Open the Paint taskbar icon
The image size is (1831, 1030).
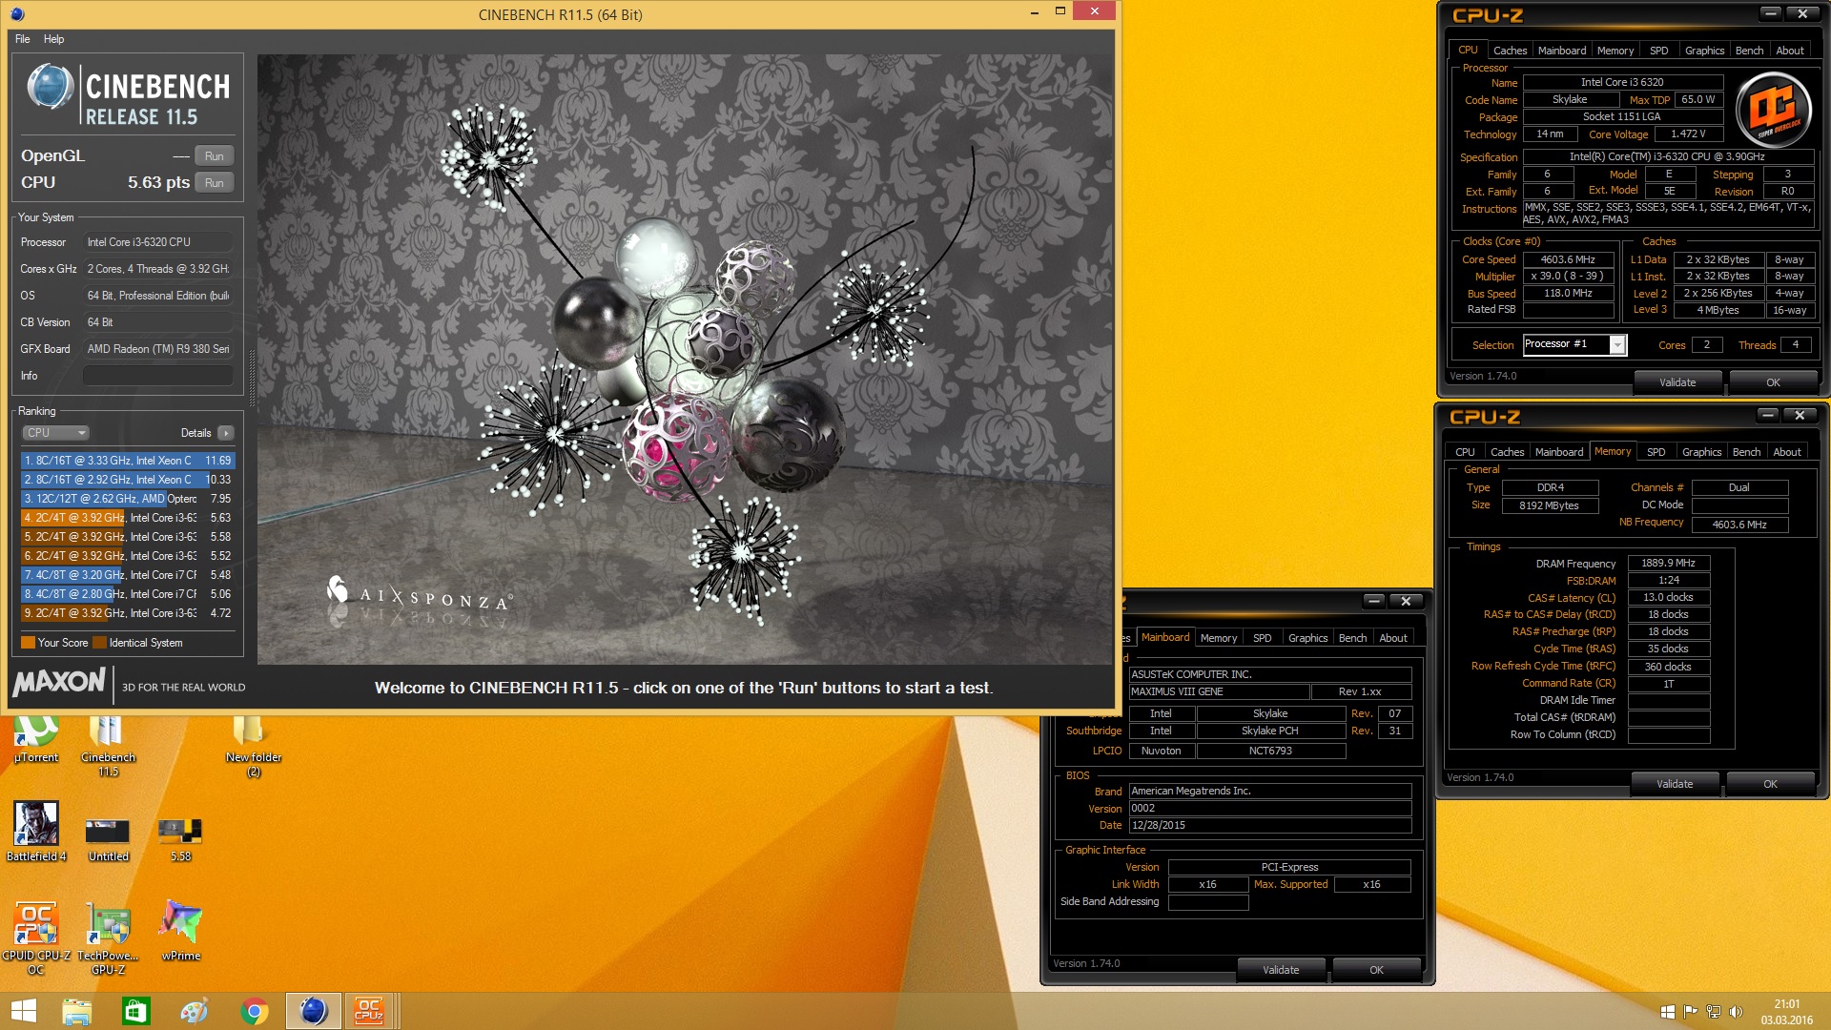pyautogui.click(x=195, y=1011)
